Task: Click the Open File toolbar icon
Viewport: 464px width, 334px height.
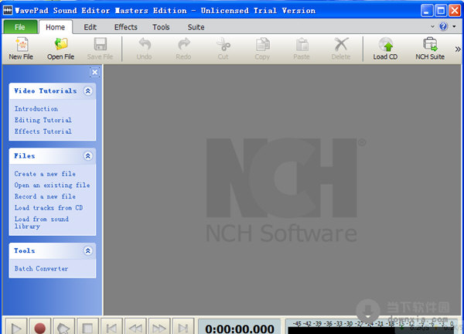Action: pos(61,44)
